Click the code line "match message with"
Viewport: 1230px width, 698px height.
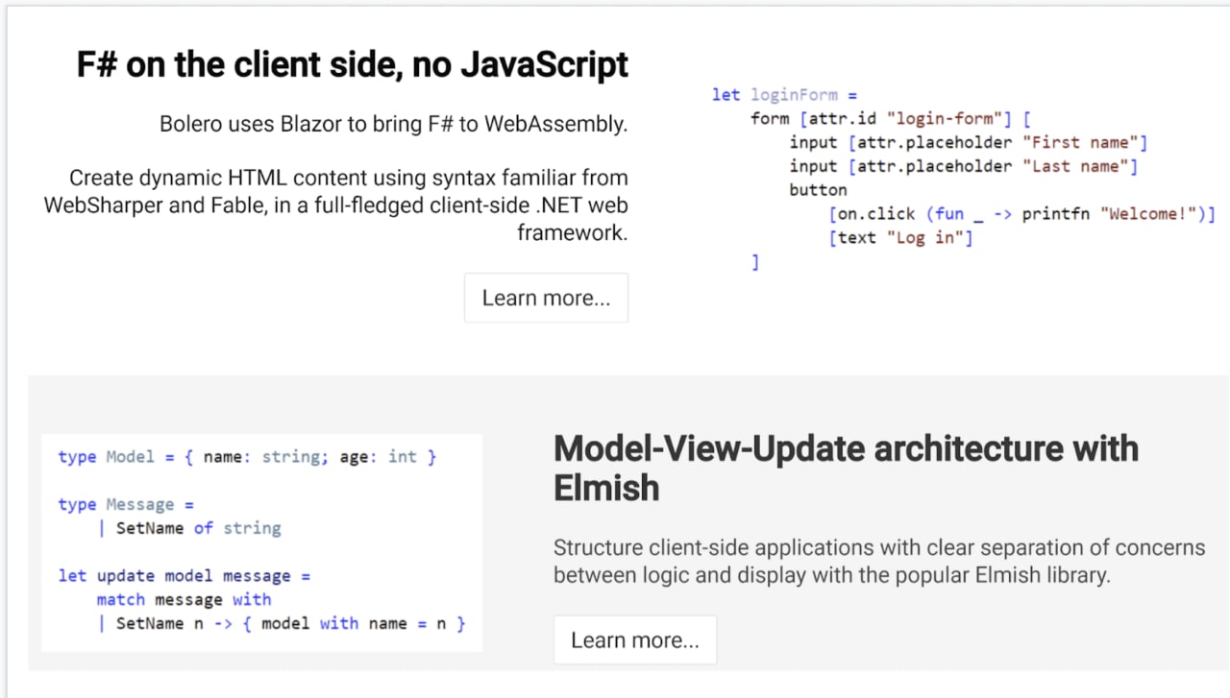tap(184, 600)
